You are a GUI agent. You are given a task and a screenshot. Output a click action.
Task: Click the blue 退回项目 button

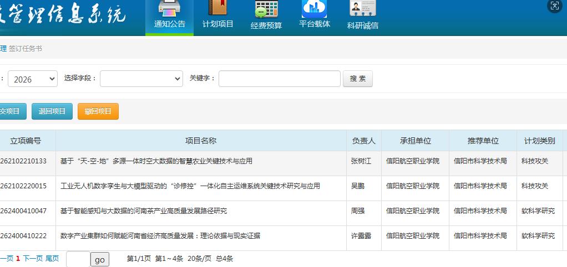52,111
